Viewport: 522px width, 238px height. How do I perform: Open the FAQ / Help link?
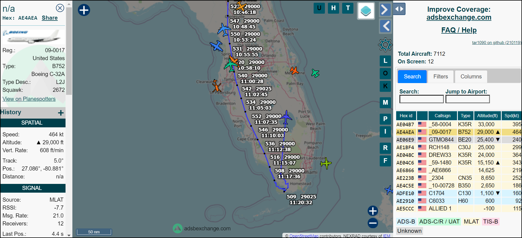tap(459, 30)
